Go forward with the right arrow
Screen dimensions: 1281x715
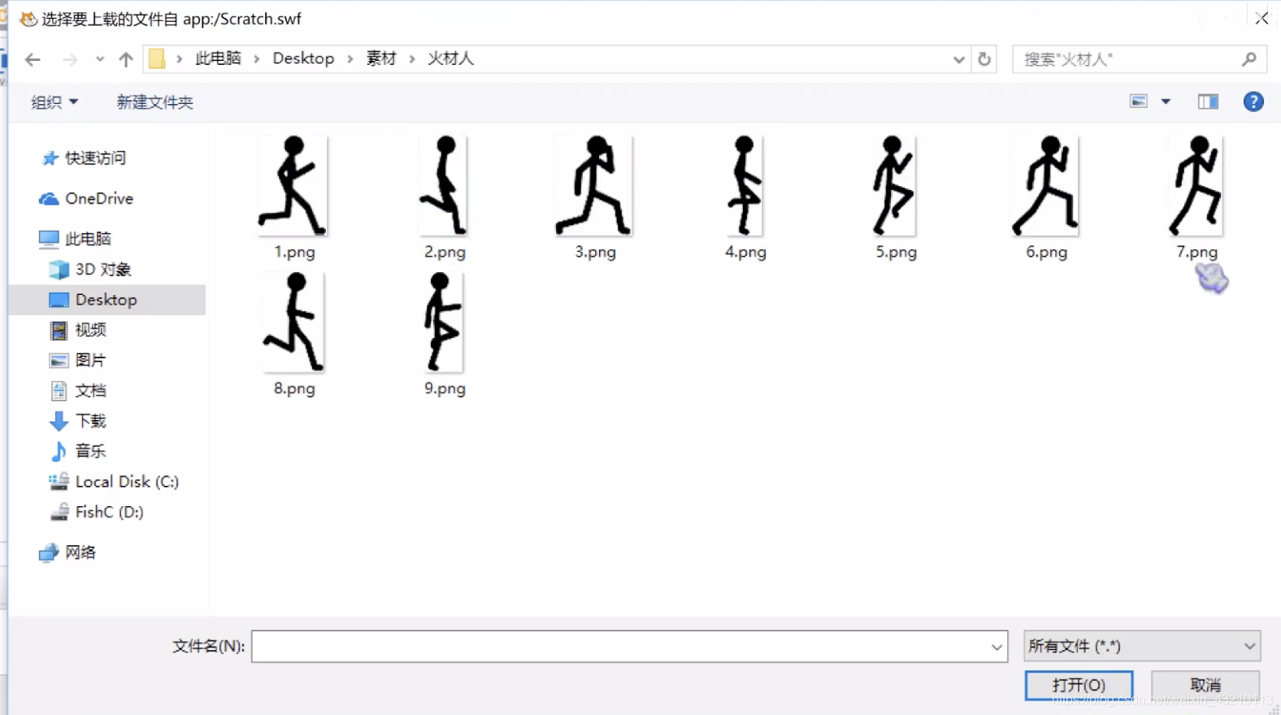click(x=70, y=59)
